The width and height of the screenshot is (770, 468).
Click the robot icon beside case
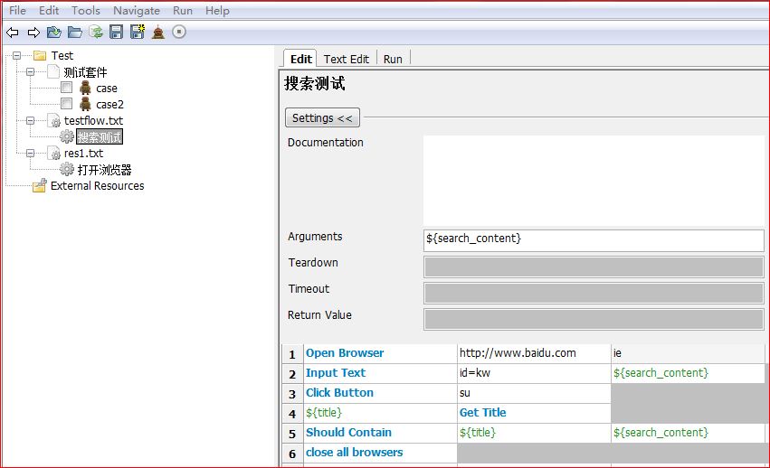85,88
